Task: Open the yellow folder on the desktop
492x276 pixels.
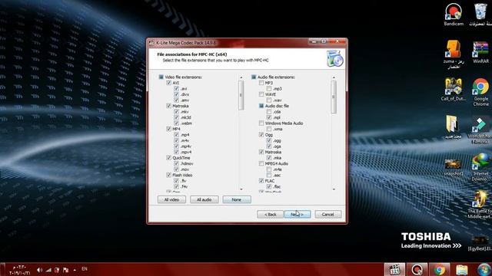Action: point(453,127)
